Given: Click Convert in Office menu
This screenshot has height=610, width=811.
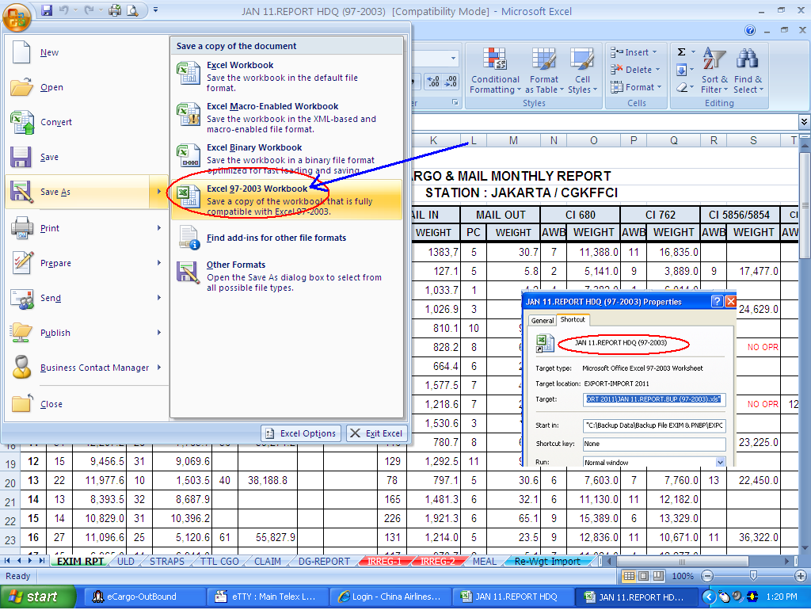Looking at the screenshot, I should (x=86, y=122).
